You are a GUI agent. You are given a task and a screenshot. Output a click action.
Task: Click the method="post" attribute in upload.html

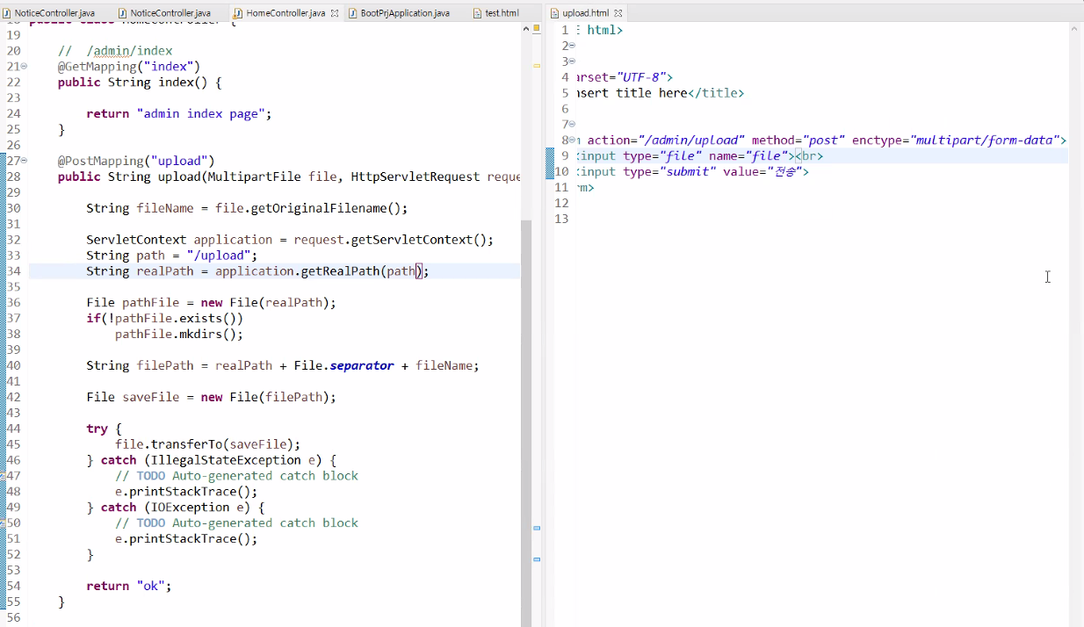click(799, 141)
